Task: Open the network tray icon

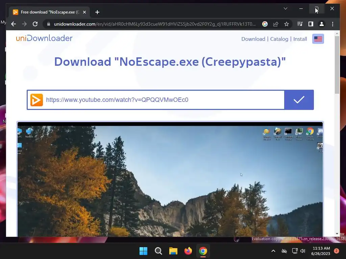Action: pyautogui.click(x=295, y=251)
